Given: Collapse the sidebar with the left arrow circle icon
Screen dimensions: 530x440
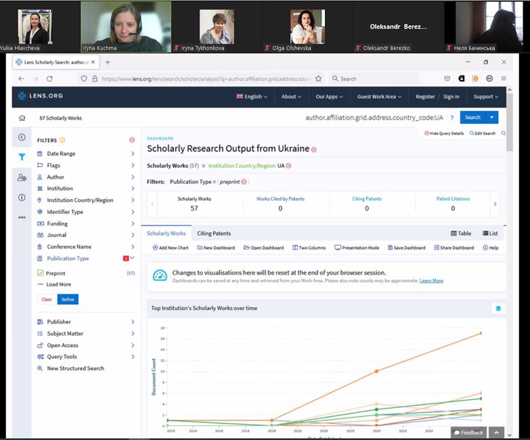Looking at the screenshot, I should tap(22, 137).
